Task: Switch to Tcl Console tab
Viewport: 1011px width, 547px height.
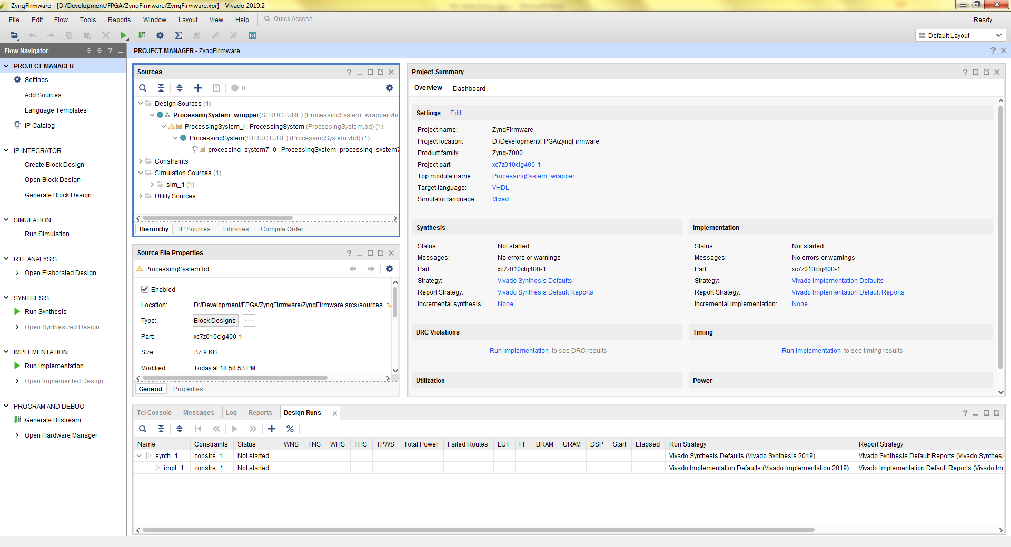Action: click(x=154, y=413)
